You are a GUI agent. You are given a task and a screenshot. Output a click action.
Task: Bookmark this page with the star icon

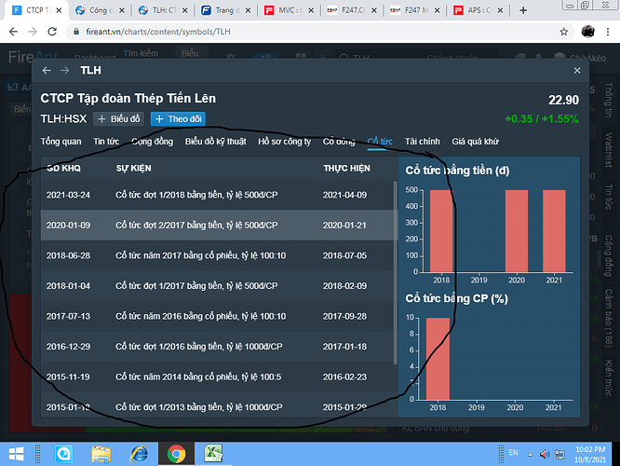pos(564,32)
